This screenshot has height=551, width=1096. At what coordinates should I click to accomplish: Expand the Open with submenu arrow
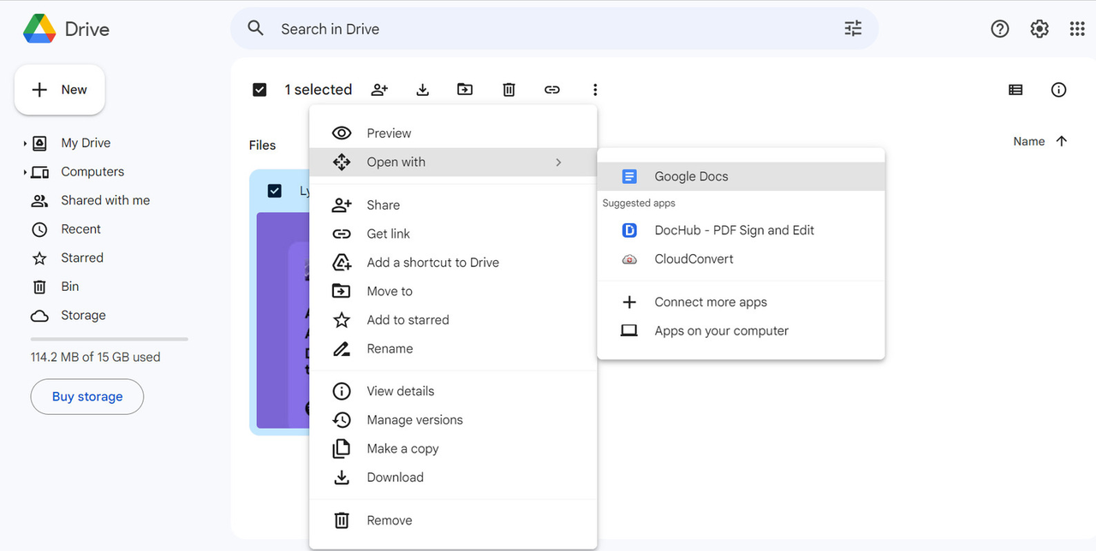[x=558, y=163]
